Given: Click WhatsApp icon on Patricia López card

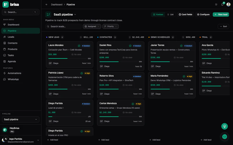Looking at the screenshot, I should [x=82, y=73].
